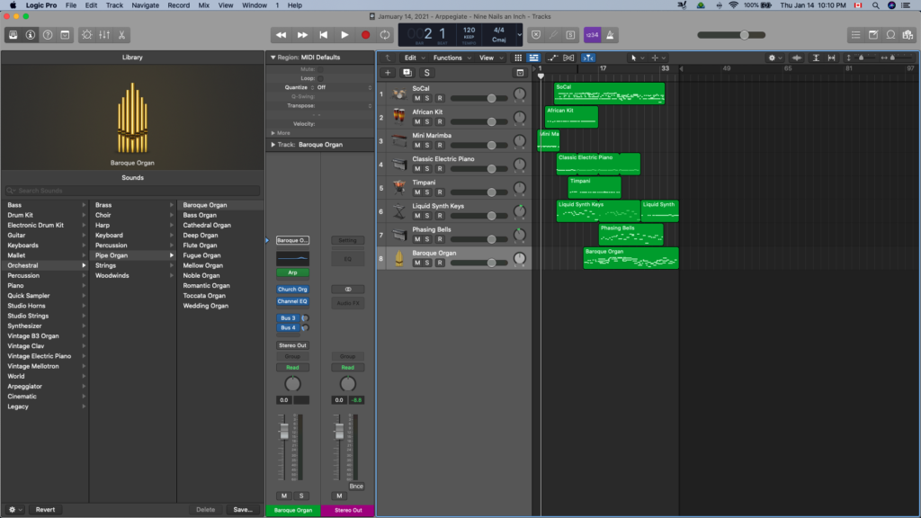This screenshot has width=921, height=518.
Task: Toggle the Metronome click button
Action: (611, 35)
